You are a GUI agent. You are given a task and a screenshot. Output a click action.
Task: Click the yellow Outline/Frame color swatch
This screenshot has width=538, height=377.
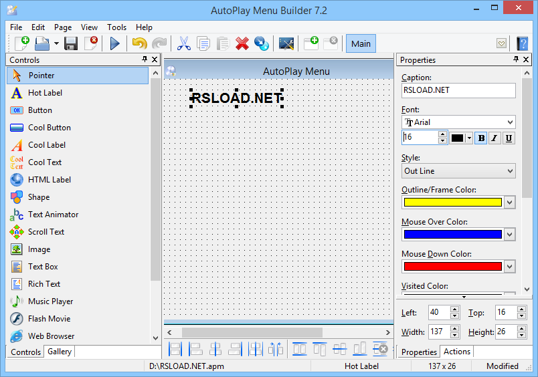[453, 203]
